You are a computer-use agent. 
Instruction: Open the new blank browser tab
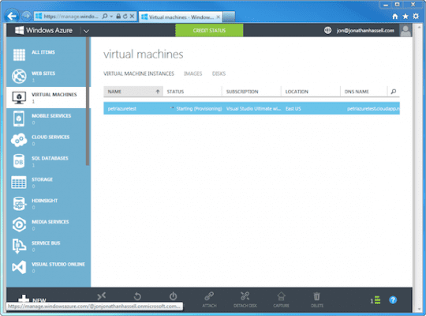click(229, 17)
